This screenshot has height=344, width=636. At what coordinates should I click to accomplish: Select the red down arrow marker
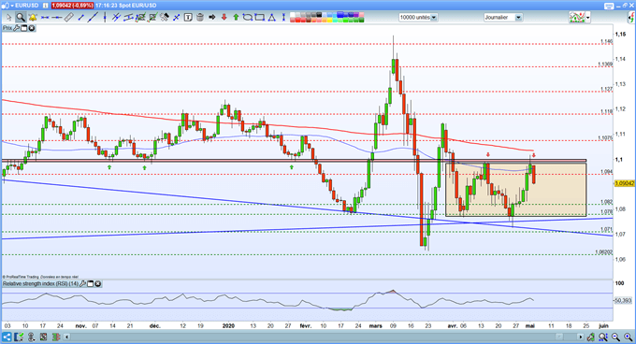pyautogui.click(x=224, y=18)
